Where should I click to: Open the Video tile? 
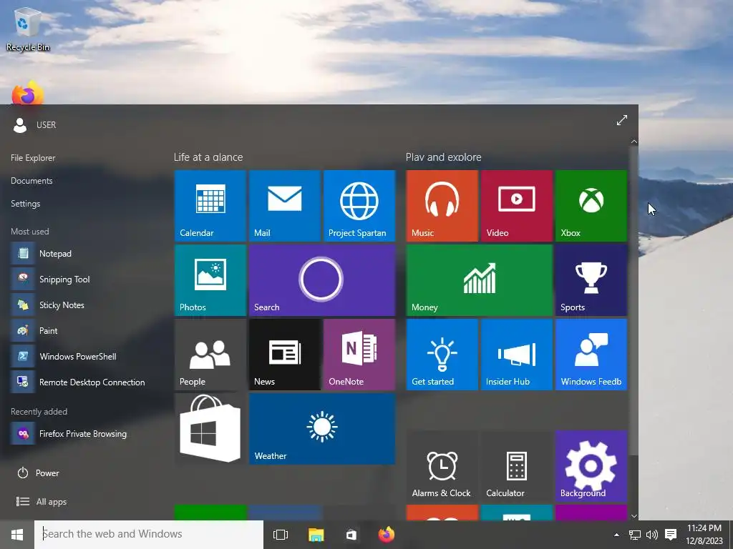coord(517,206)
